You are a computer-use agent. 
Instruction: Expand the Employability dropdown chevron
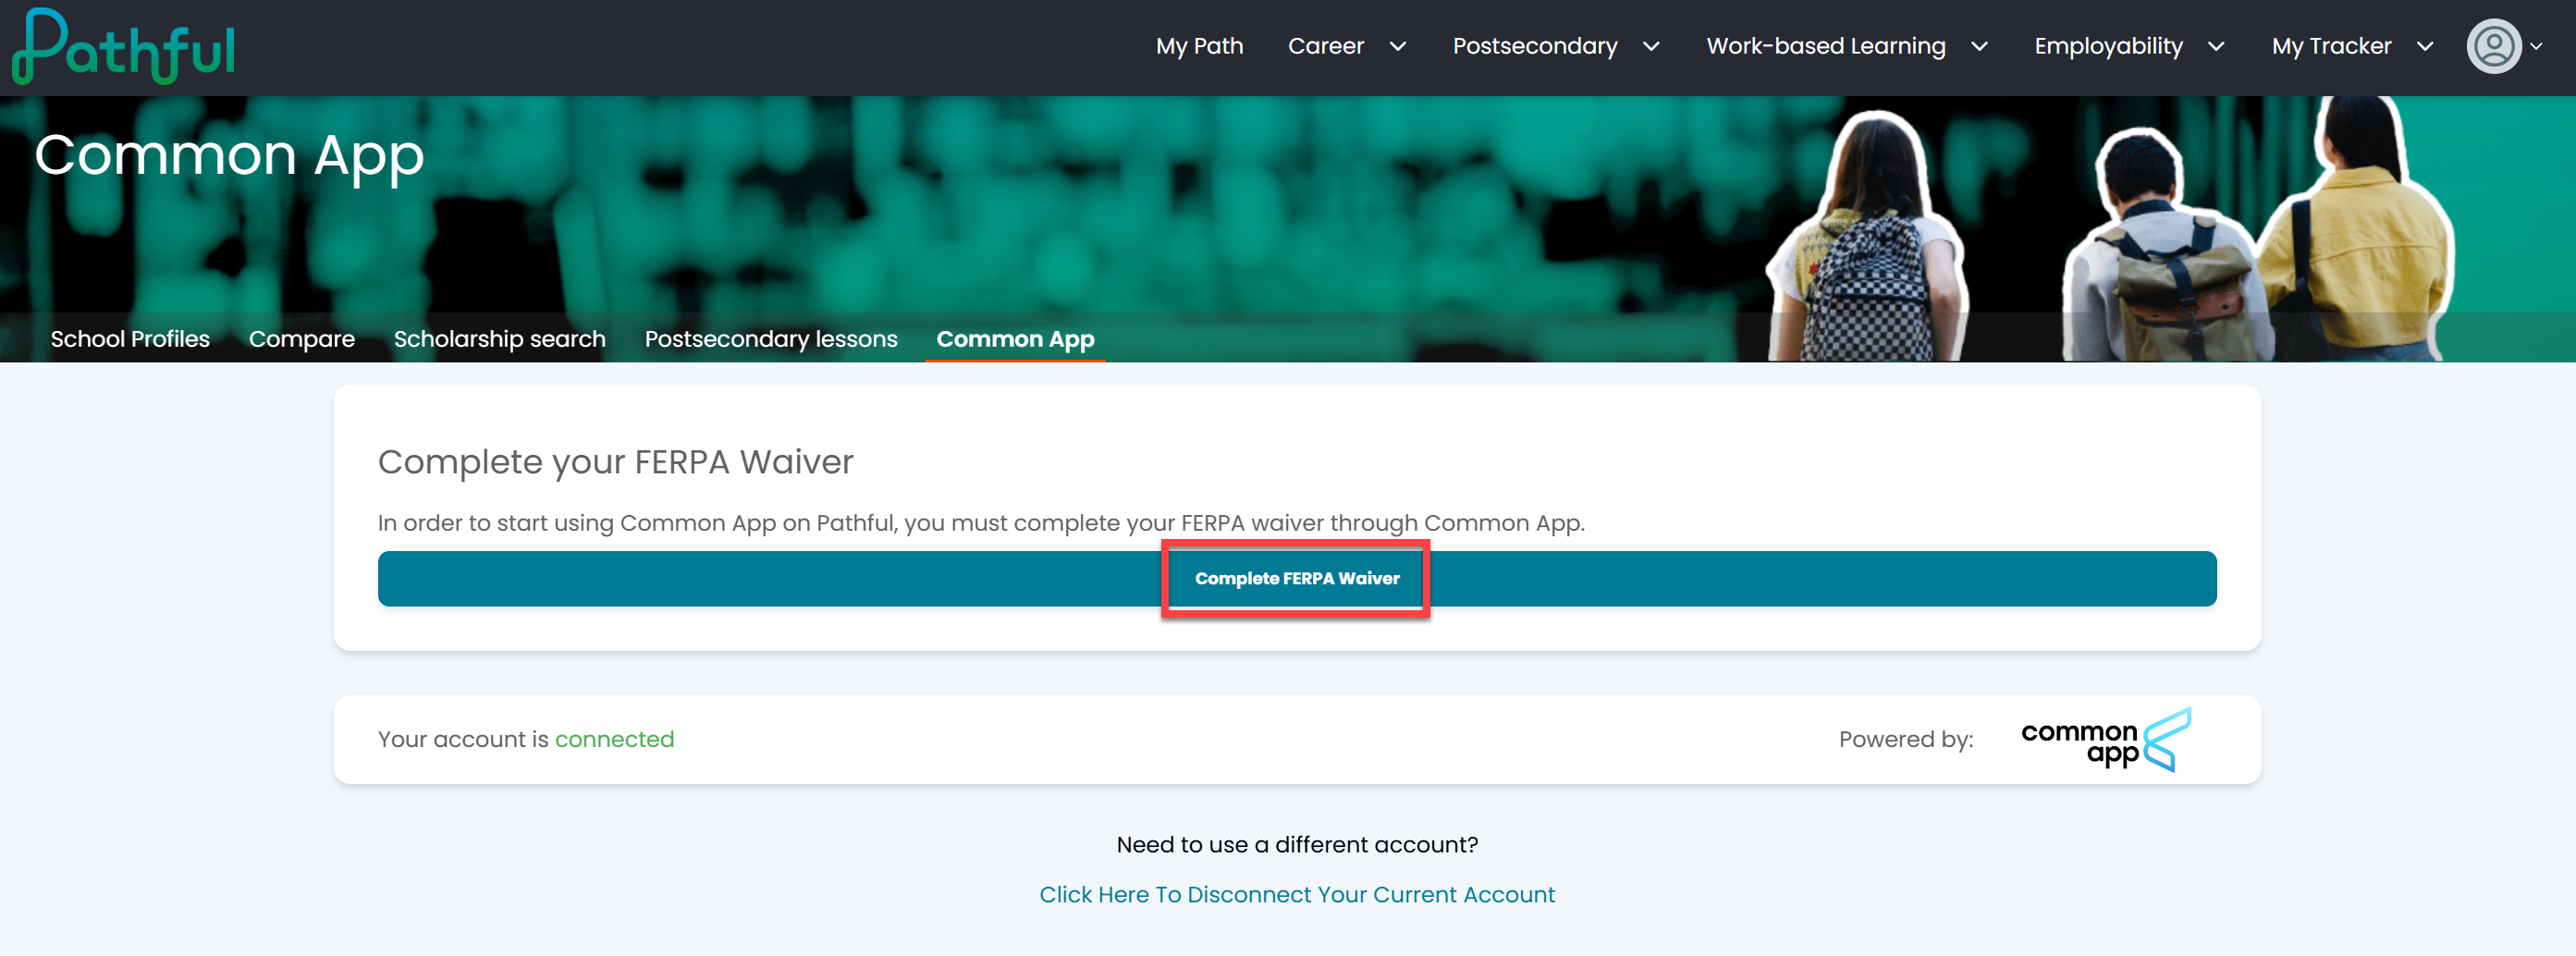(x=2216, y=46)
